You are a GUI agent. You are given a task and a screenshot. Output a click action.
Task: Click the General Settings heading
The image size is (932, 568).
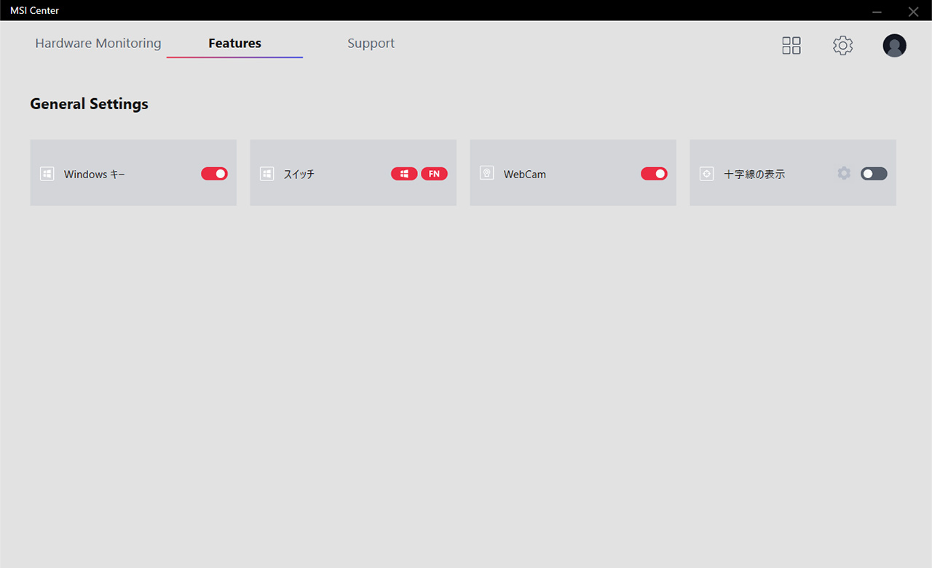click(x=89, y=104)
